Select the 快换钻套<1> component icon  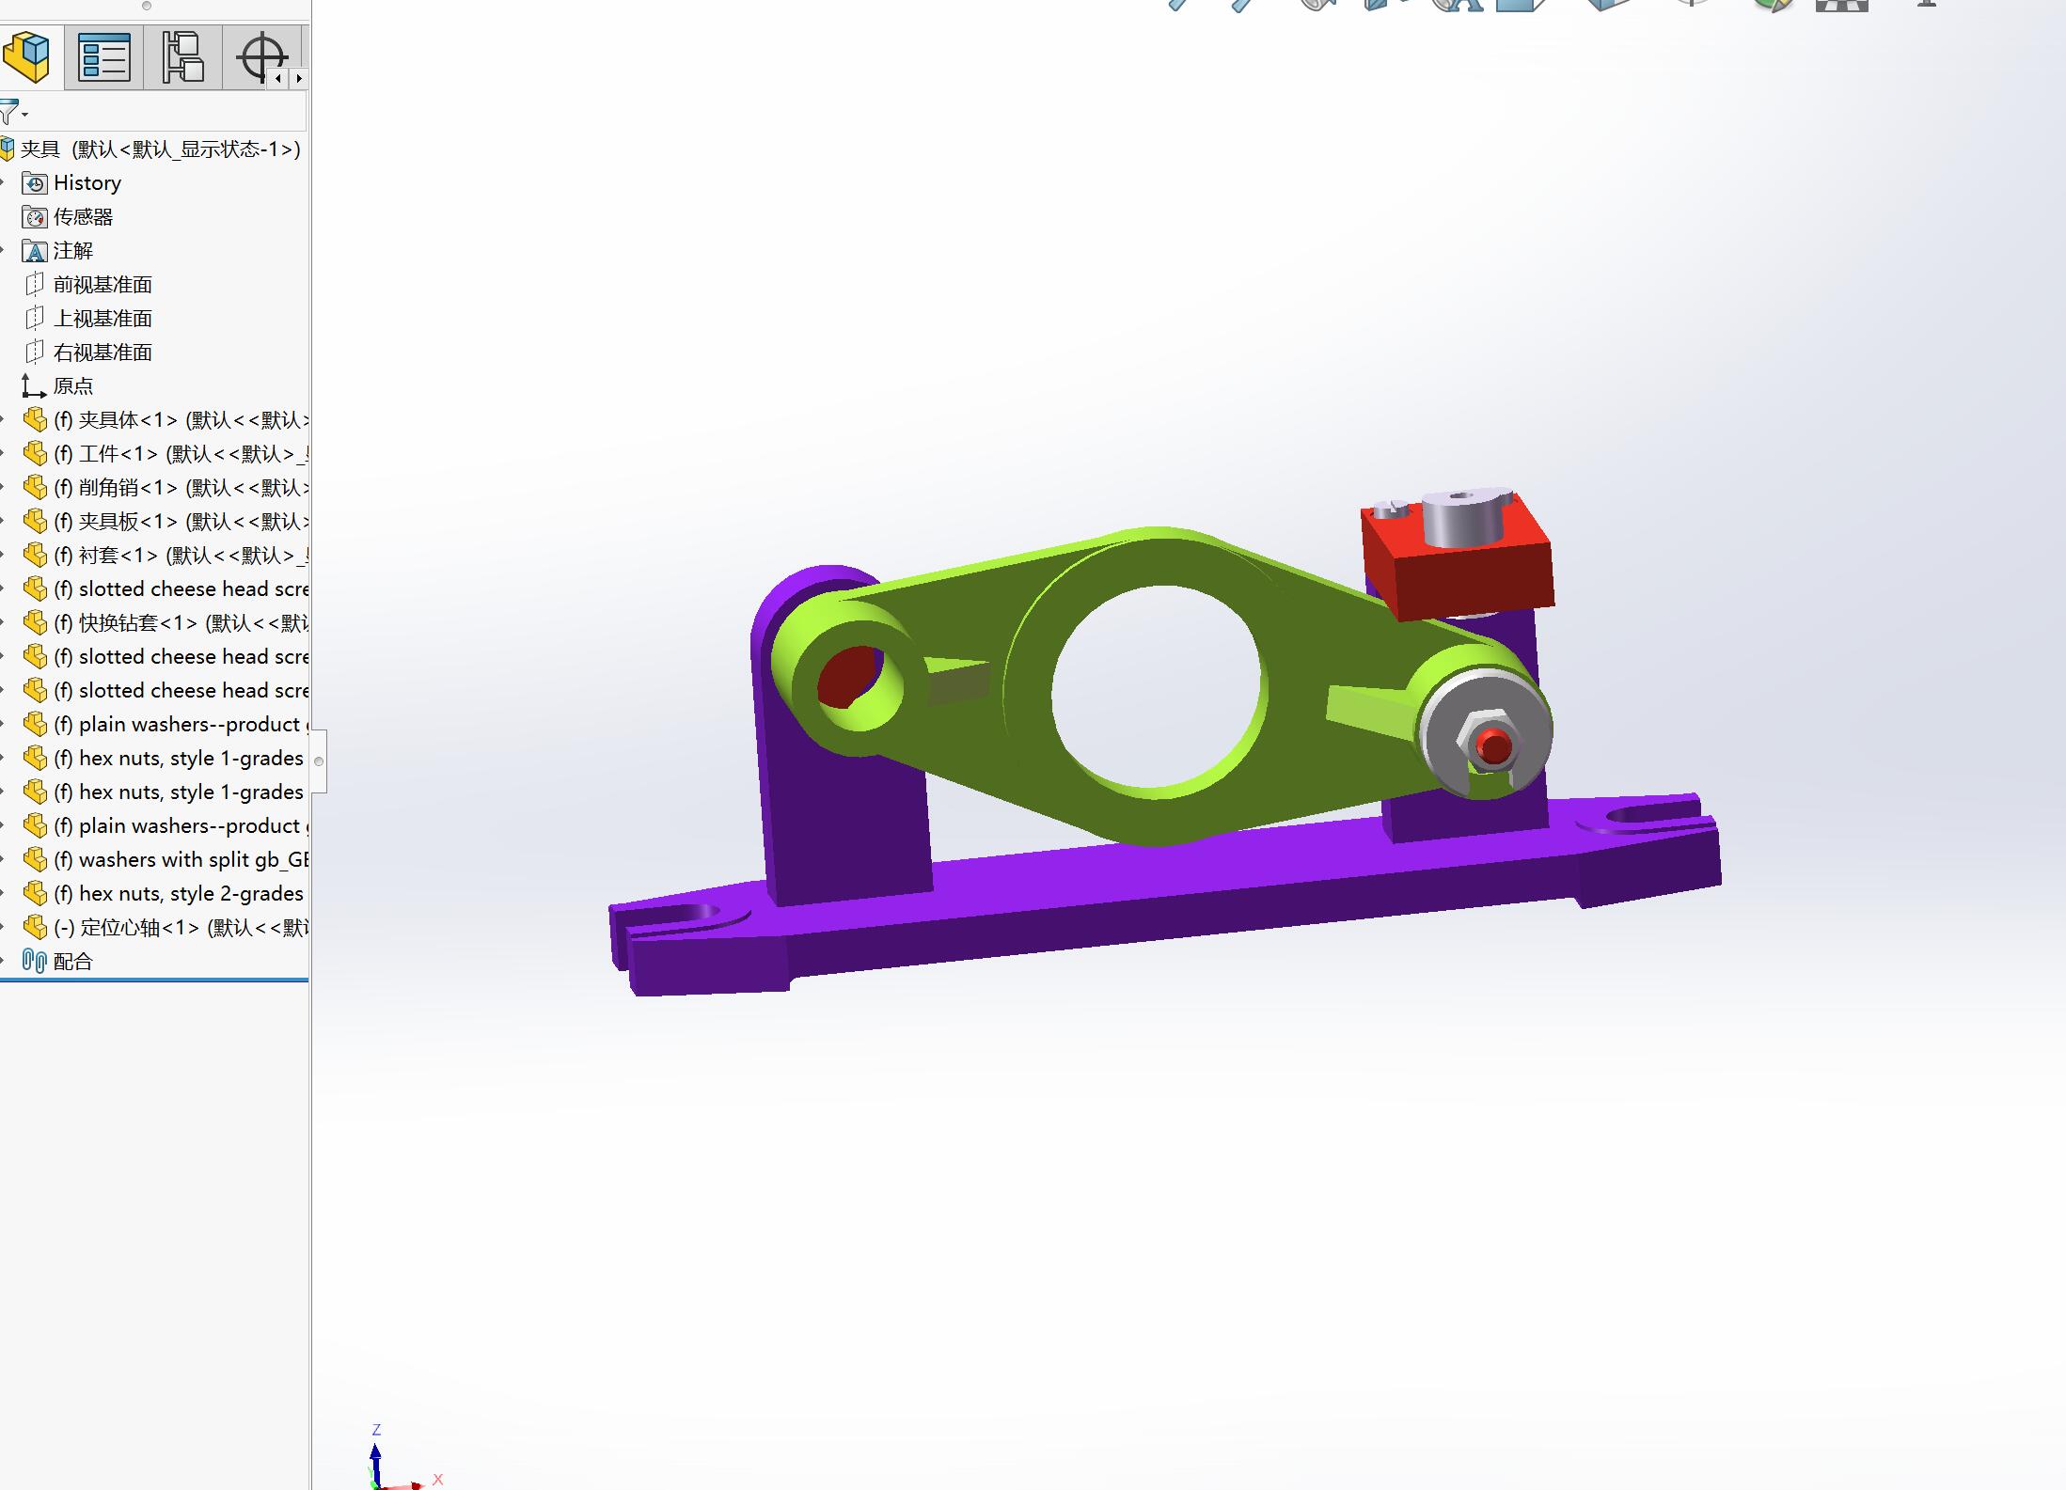(x=35, y=623)
